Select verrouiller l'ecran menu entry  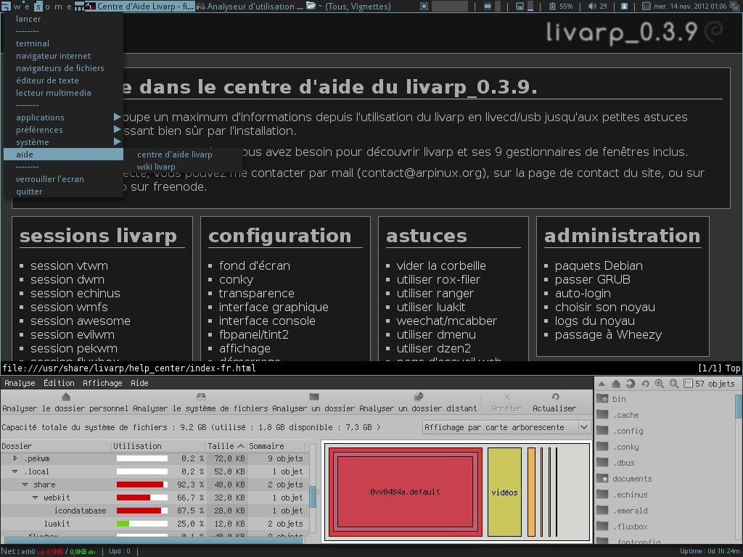(x=63, y=179)
